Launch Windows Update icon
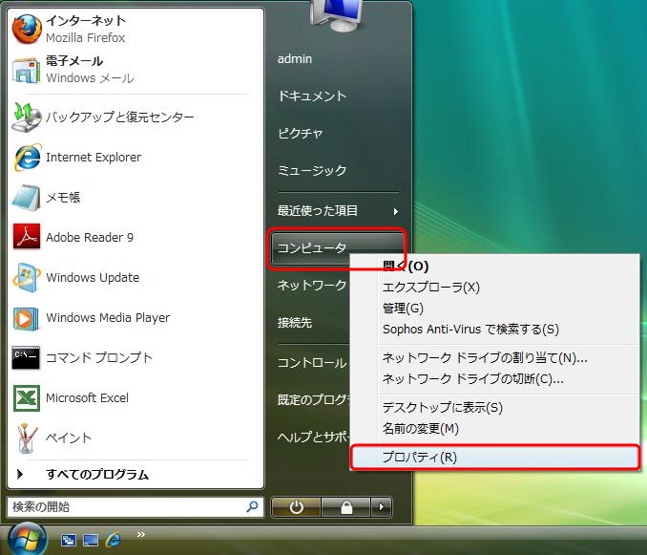 point(27,277)
